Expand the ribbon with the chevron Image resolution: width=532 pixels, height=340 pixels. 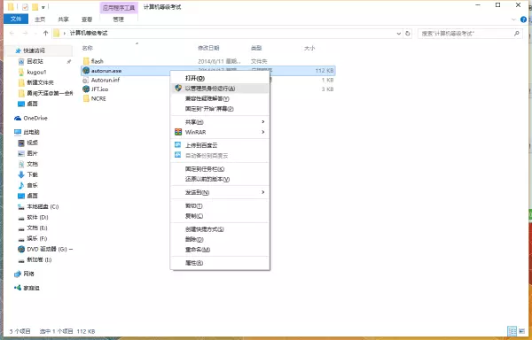pos(513,19)
